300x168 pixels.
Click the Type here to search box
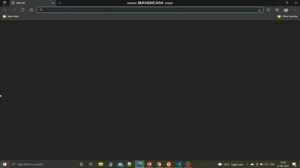tap(43, 164)
